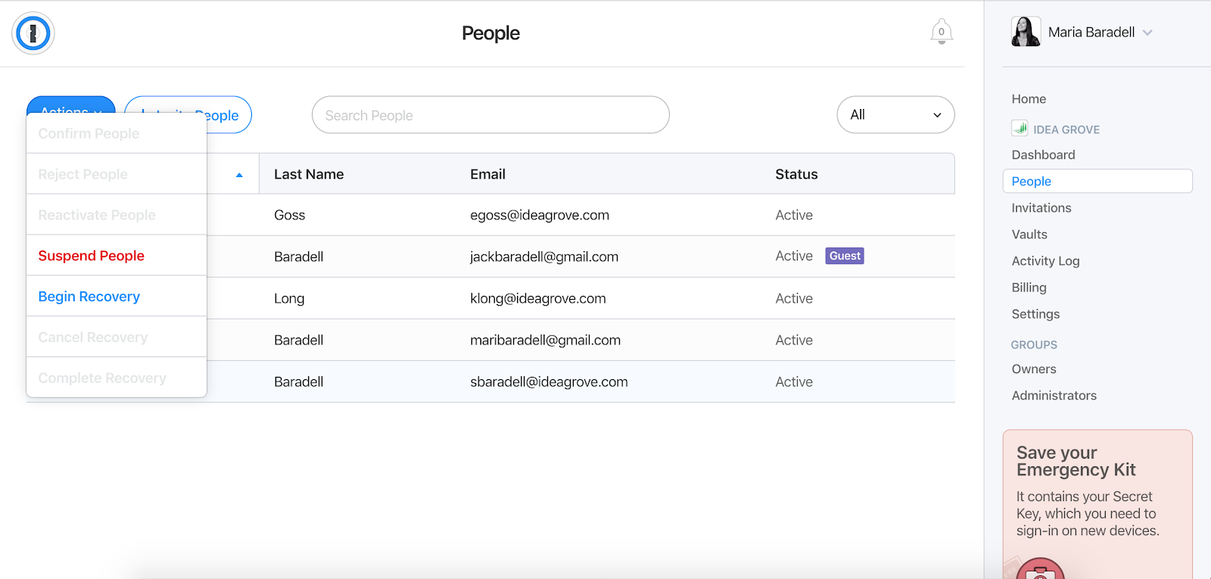Focus the Search People field
1211x579 pixels.
(490, 115)
